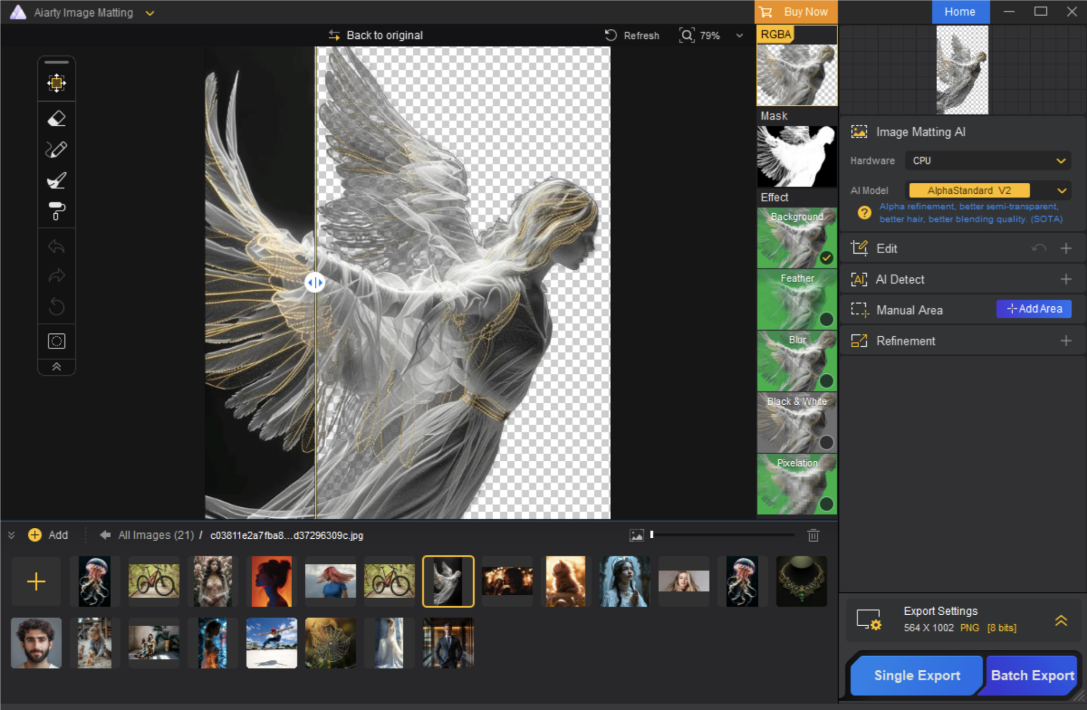The width and height of the screenshot is (1087, 710).
Task: Choose the Brush pen tool
Action: tap(57, 150)
